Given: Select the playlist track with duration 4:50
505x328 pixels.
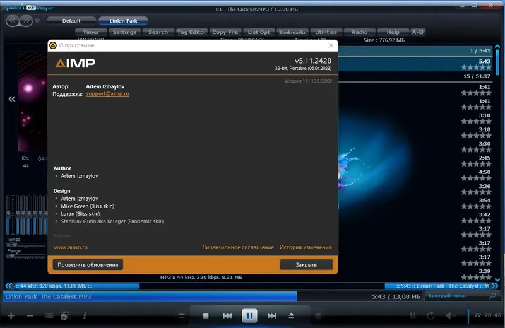Looking at the screenshot, I should 415,175.
